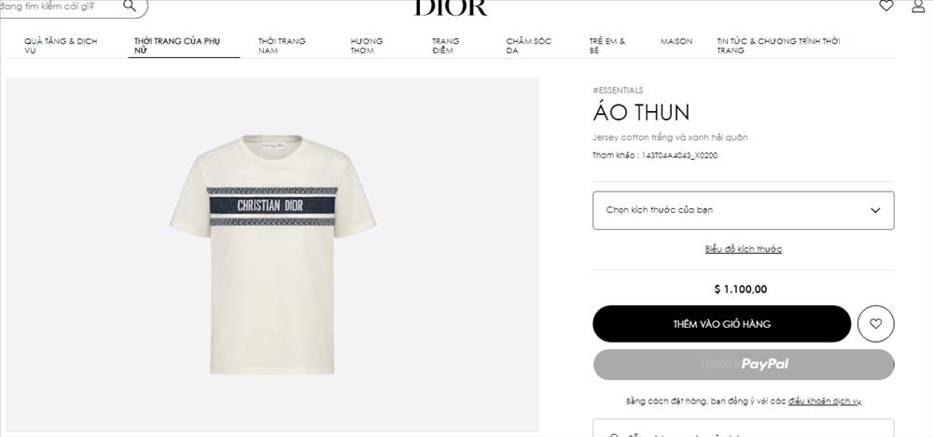Select the 'Hương thơm' menu item
Screen dimensions: 933x437
(367, 45)
